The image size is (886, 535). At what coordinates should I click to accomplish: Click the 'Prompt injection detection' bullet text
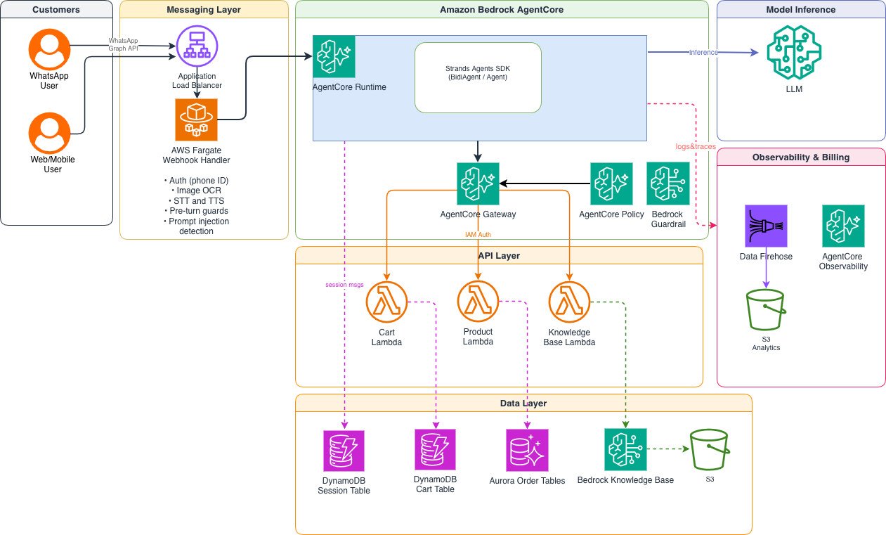click(196, 226)
